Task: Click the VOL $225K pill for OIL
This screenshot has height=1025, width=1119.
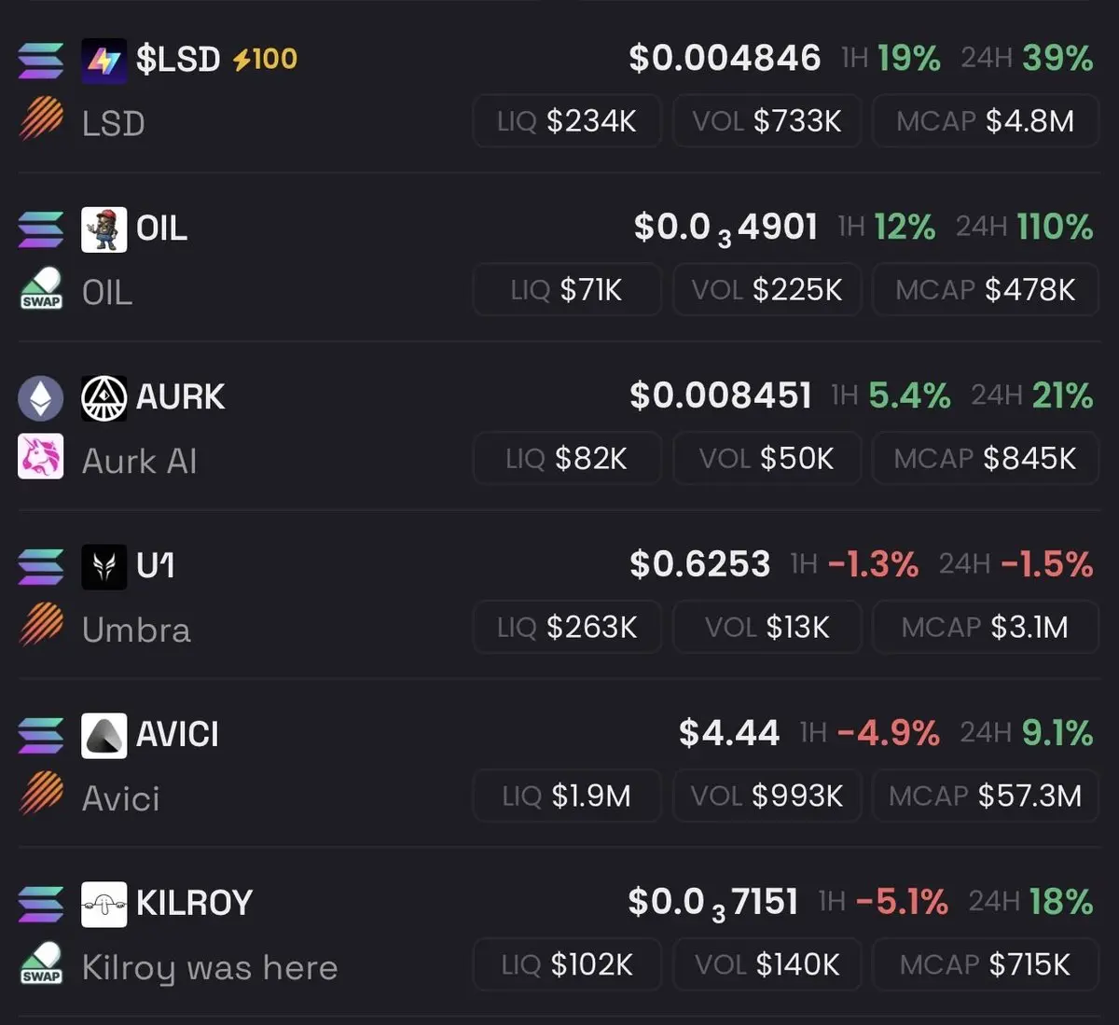Action: [767, 290]
